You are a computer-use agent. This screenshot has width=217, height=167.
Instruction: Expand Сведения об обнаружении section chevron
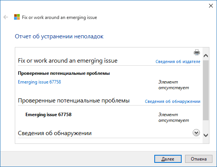[x=196, y=133]
